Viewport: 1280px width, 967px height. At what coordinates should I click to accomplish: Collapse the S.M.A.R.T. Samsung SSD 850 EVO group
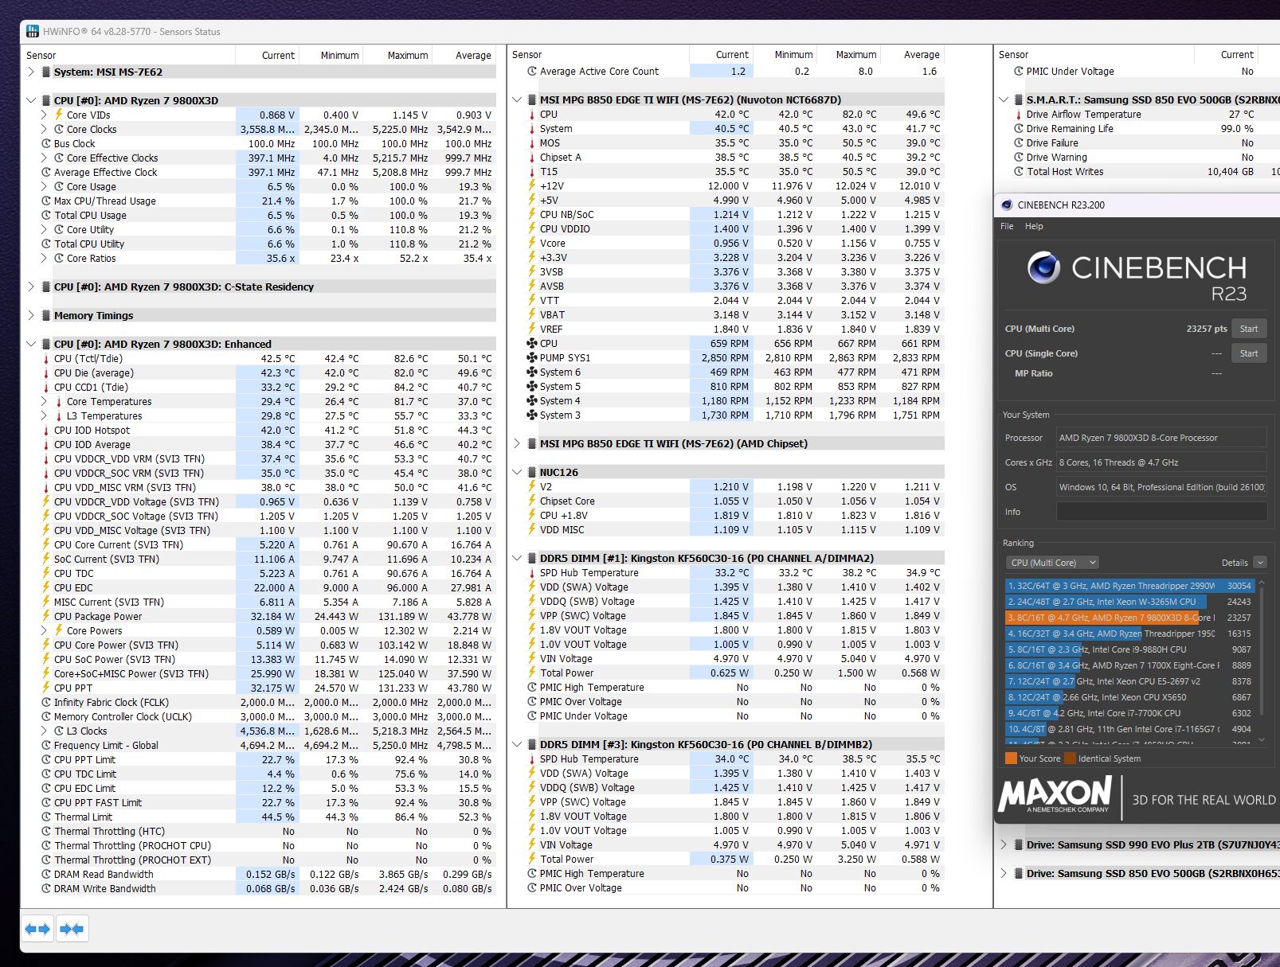(1004, 99)
